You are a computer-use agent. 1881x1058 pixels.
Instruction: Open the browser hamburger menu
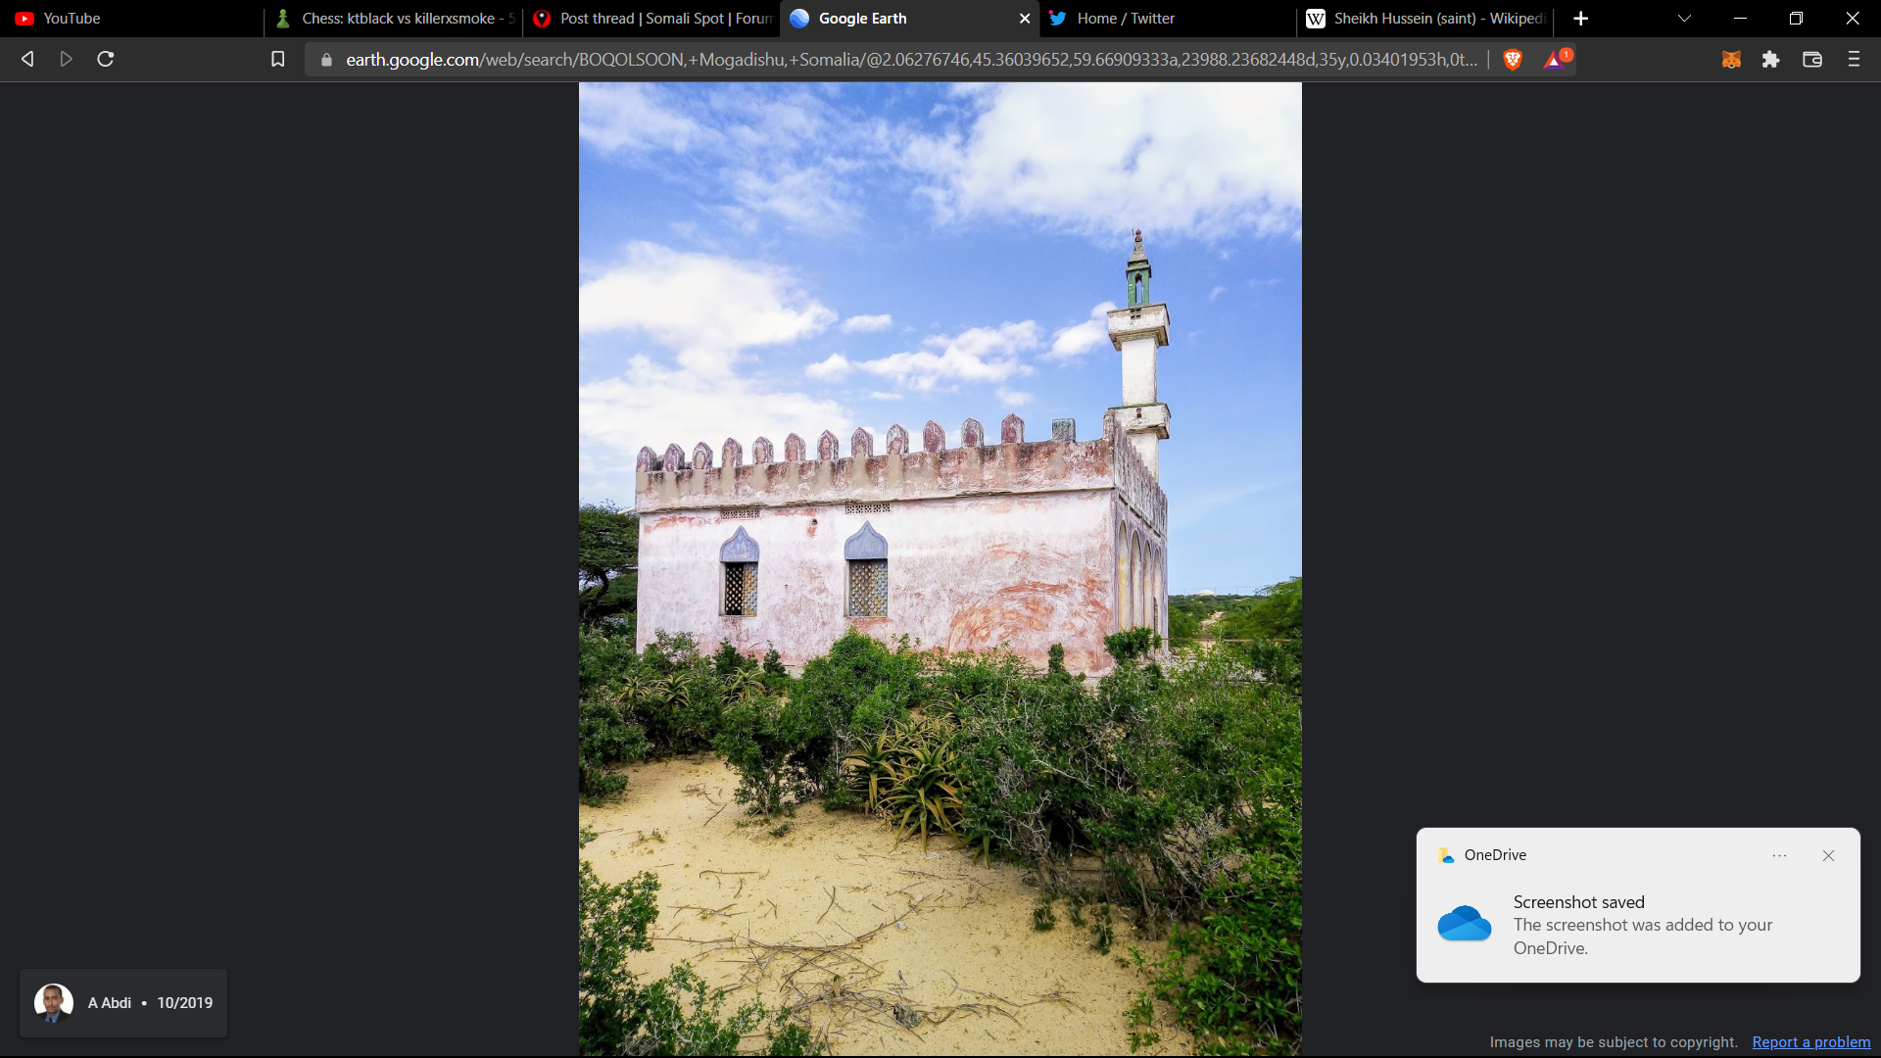(x=1854, y=60)
